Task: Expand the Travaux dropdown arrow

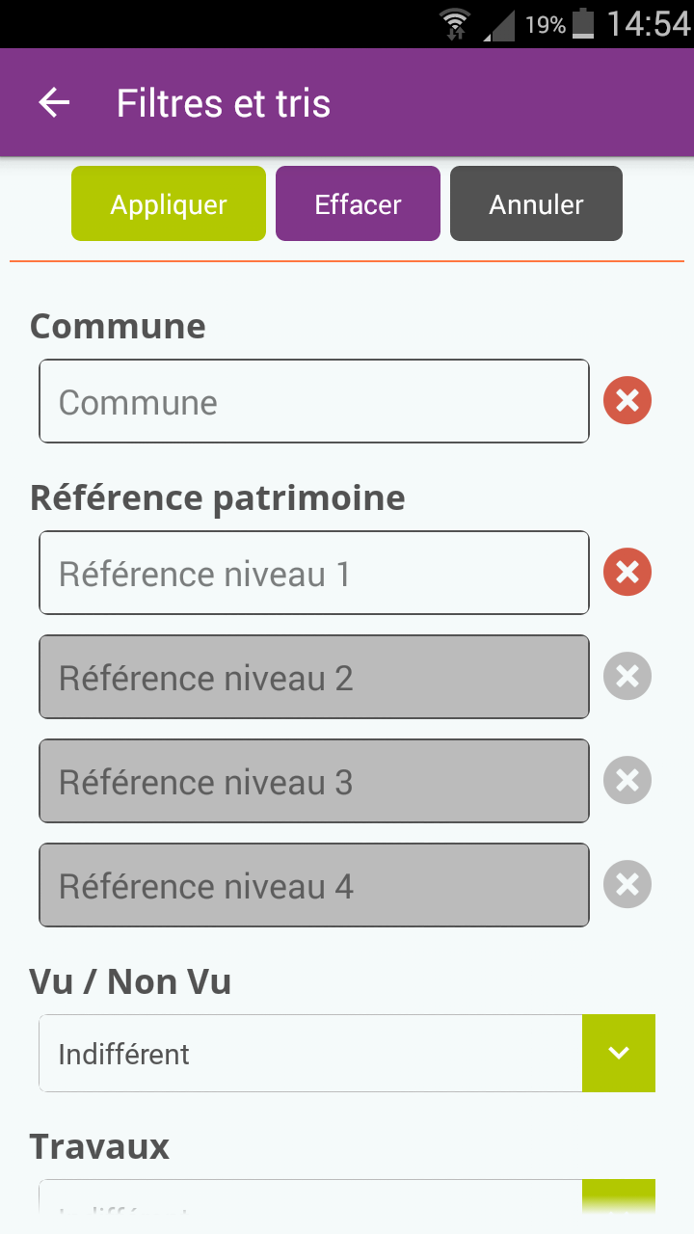Action: tap(619, 1198)
